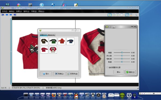Open the 编辑(E) menu
Viewport: 161px width, 100px height.
[12, 11]
